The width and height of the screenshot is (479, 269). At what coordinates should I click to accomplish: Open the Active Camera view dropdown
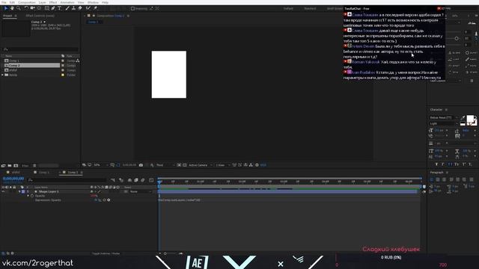(x=200, y=165)
